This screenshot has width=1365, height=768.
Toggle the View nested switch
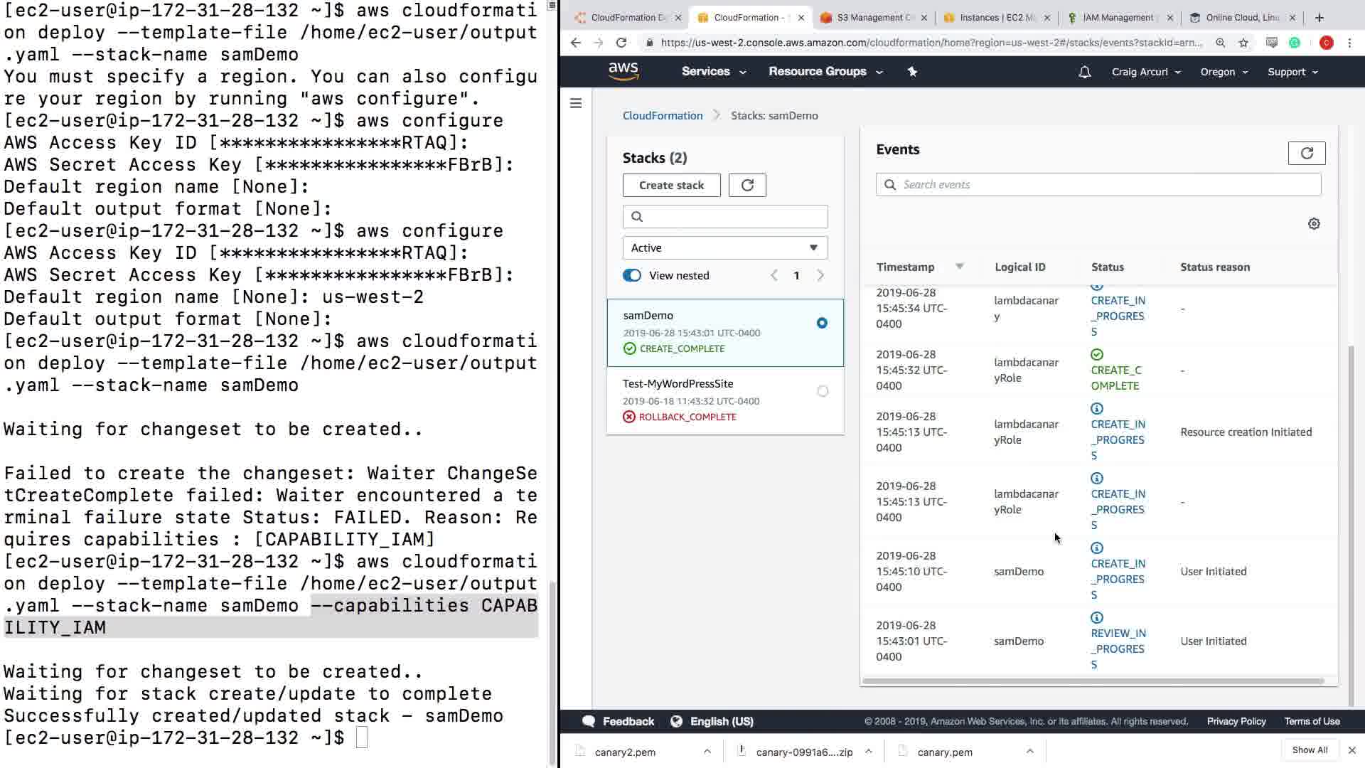[631, 276]
